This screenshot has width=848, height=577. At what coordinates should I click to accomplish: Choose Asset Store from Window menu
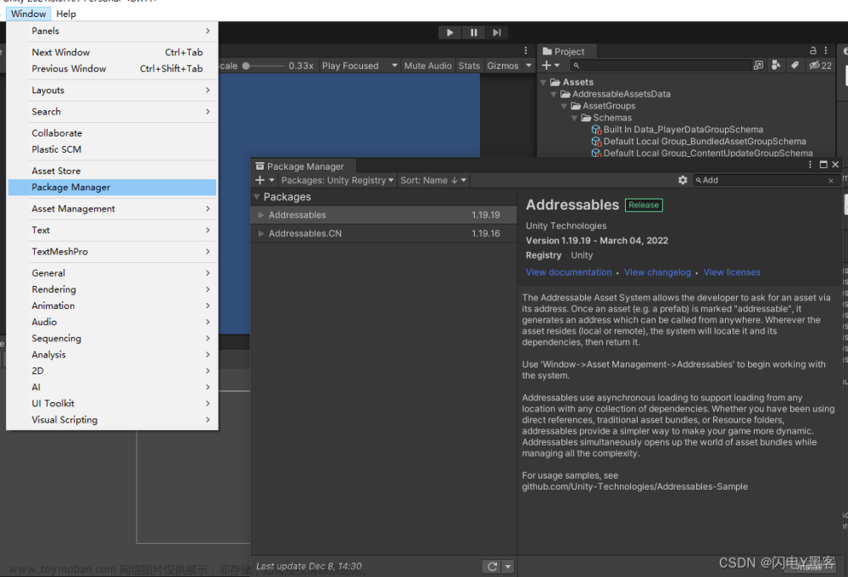click(112, 171)
